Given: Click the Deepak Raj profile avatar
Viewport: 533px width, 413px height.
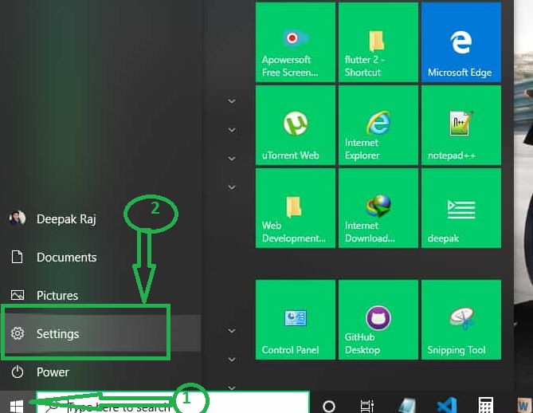Looking at the screenshot, I should pyautogui.click(x=17, y=218).
